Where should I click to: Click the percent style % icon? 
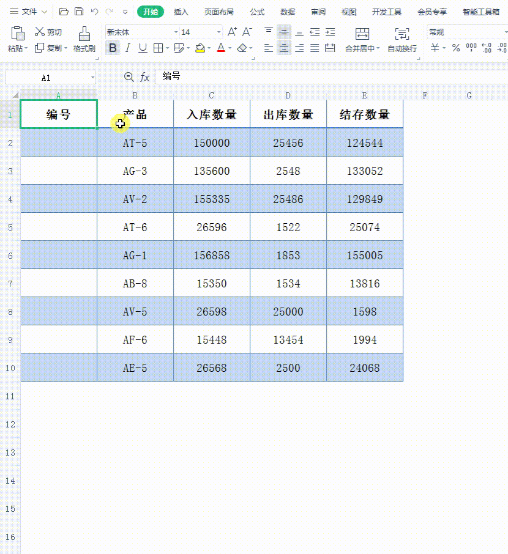click(456, 47)
